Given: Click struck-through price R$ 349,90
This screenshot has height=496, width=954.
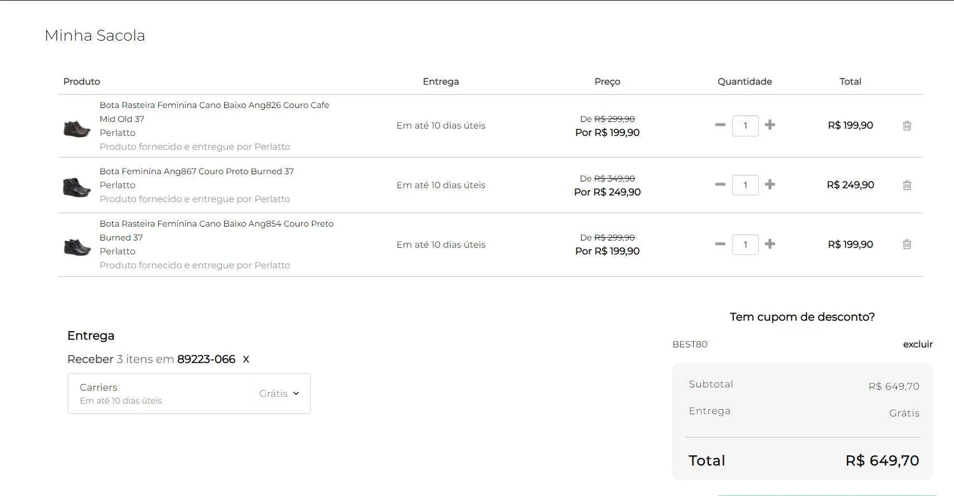Looking at the screenshot, I should pyautogui.click(x=614, y=179).
